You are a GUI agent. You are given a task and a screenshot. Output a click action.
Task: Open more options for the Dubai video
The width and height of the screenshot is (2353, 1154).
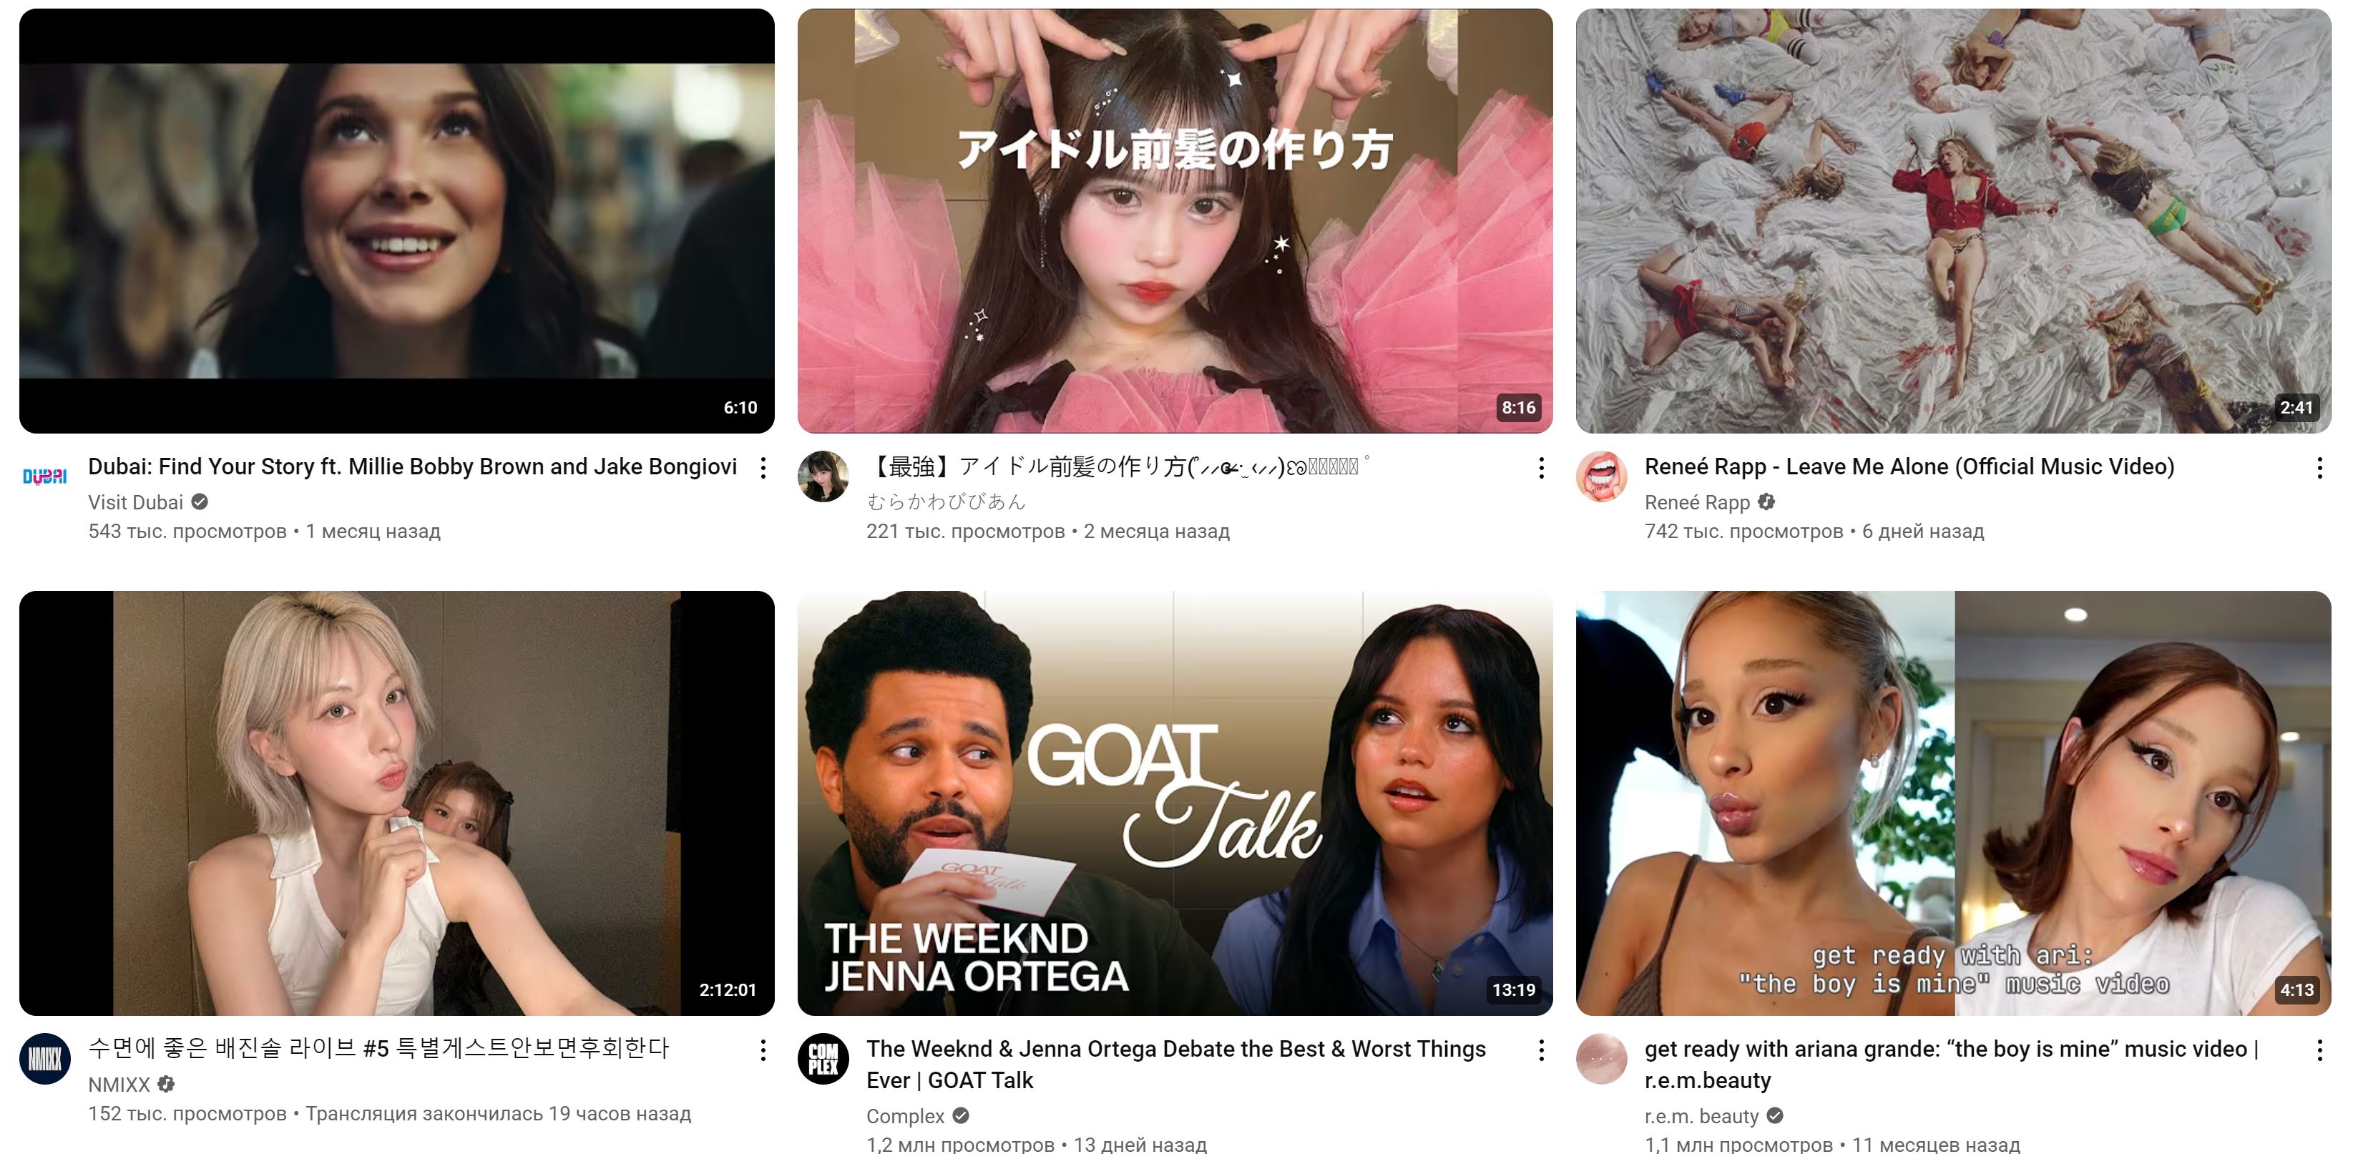pos(763,469)
